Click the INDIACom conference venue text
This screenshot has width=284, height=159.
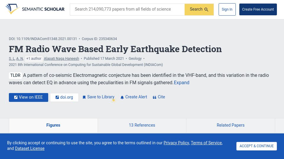click(x=86, y=65)
